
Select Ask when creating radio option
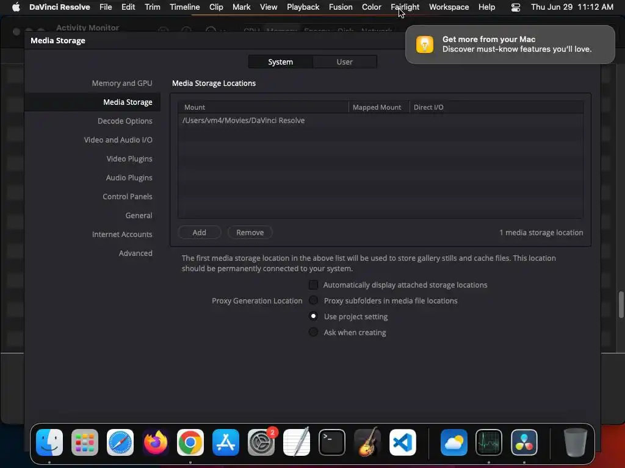313,332
